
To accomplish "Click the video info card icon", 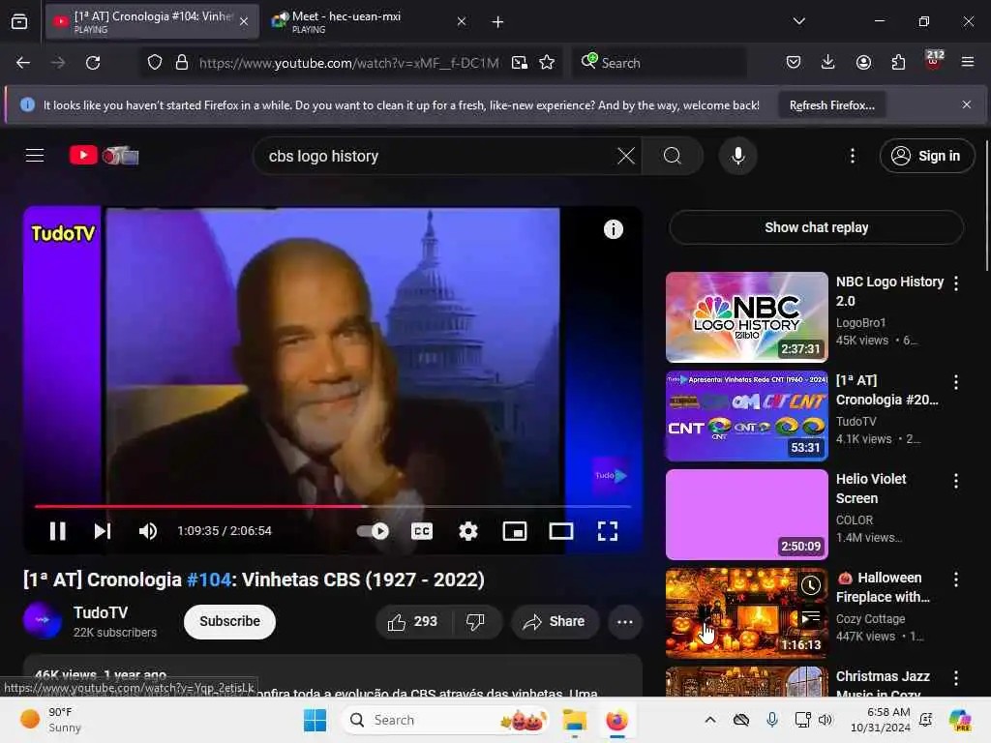I will pos(613,229).
